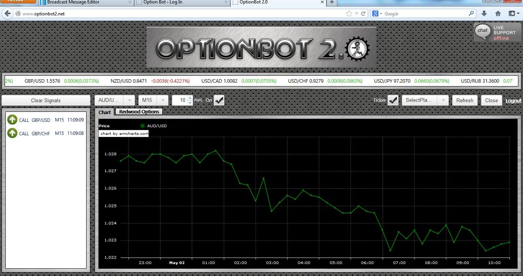This screenshot has height=276, width=523.
Task: Click the Clear Signals button
Action: pyautogui.click(x=46, y=100)
